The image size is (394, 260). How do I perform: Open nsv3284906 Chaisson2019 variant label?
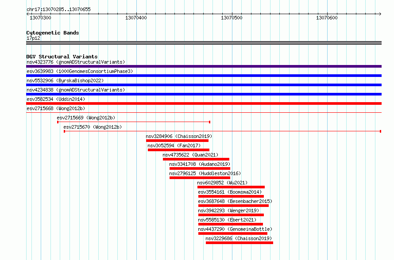(x=179, y=136)
